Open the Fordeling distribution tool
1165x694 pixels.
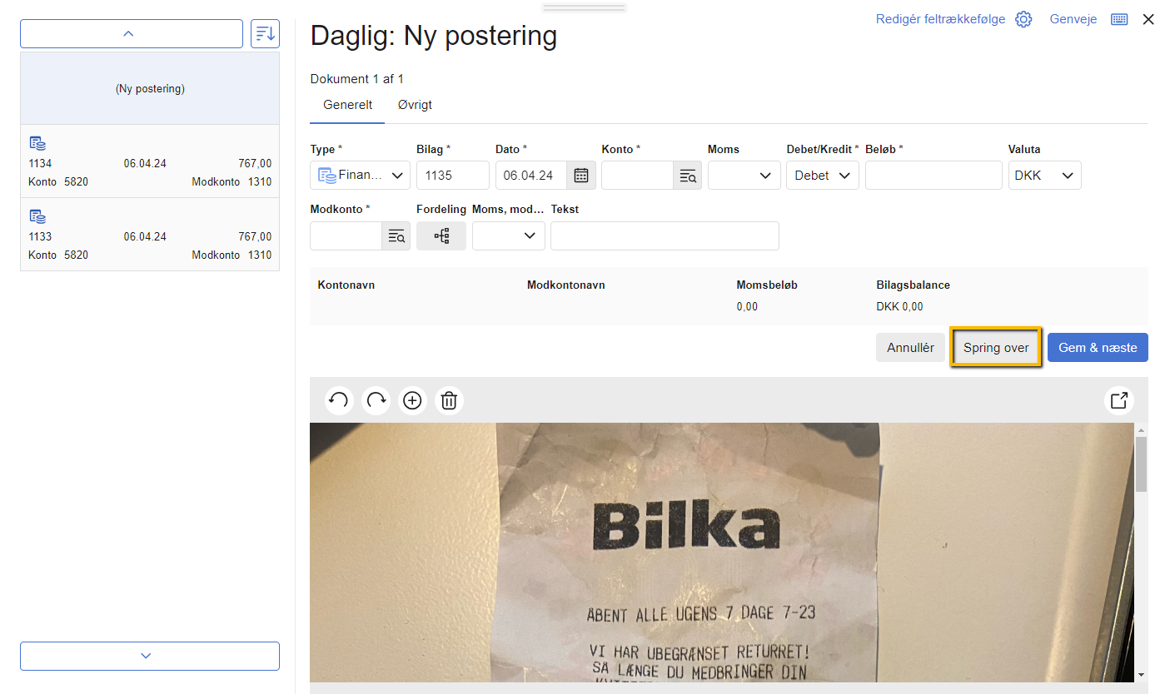pyautogui.click(x=441, y=235)
